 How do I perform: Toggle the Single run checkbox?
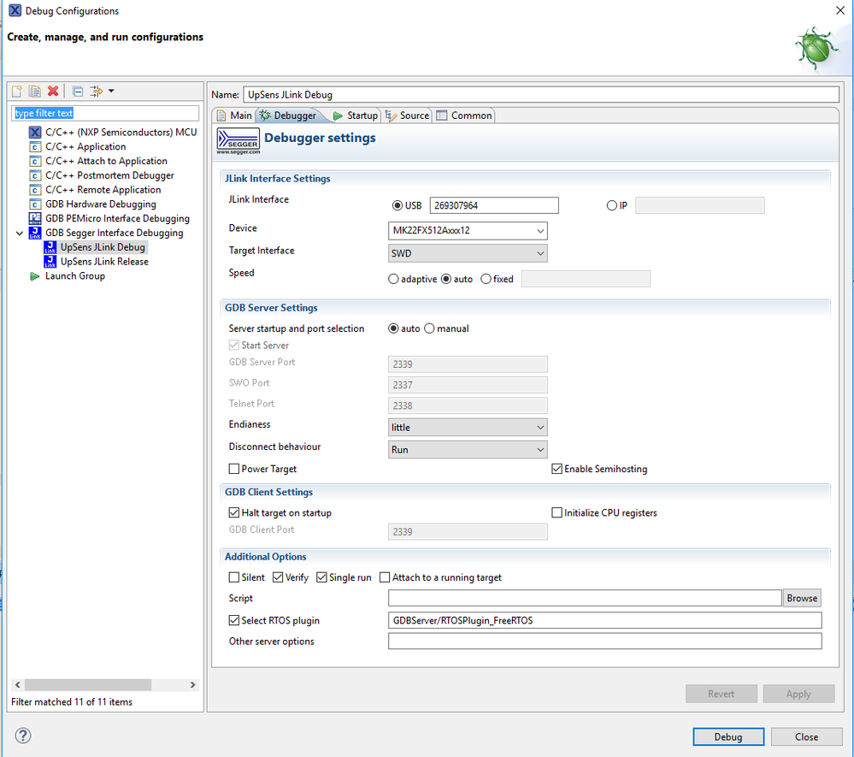pos(321,577)
